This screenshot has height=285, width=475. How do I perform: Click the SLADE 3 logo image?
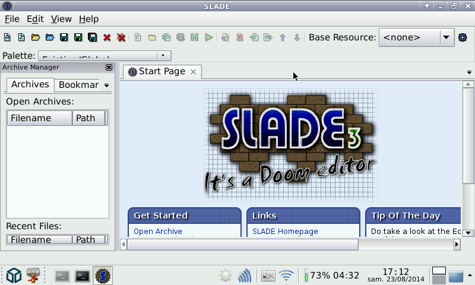click(290, 144)
